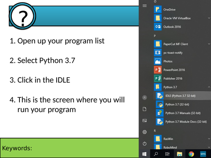Click the letter R section header
Viewport: 211px width, 158px height.
tap(155, 131)
